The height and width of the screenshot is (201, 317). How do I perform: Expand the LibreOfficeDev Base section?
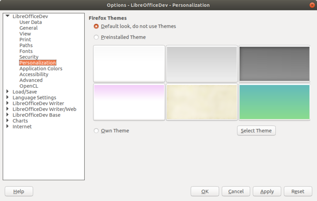(8, 115)
